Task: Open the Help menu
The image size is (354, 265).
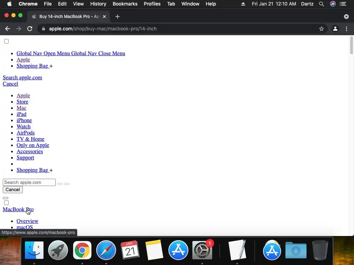Action: coord(211,4)
